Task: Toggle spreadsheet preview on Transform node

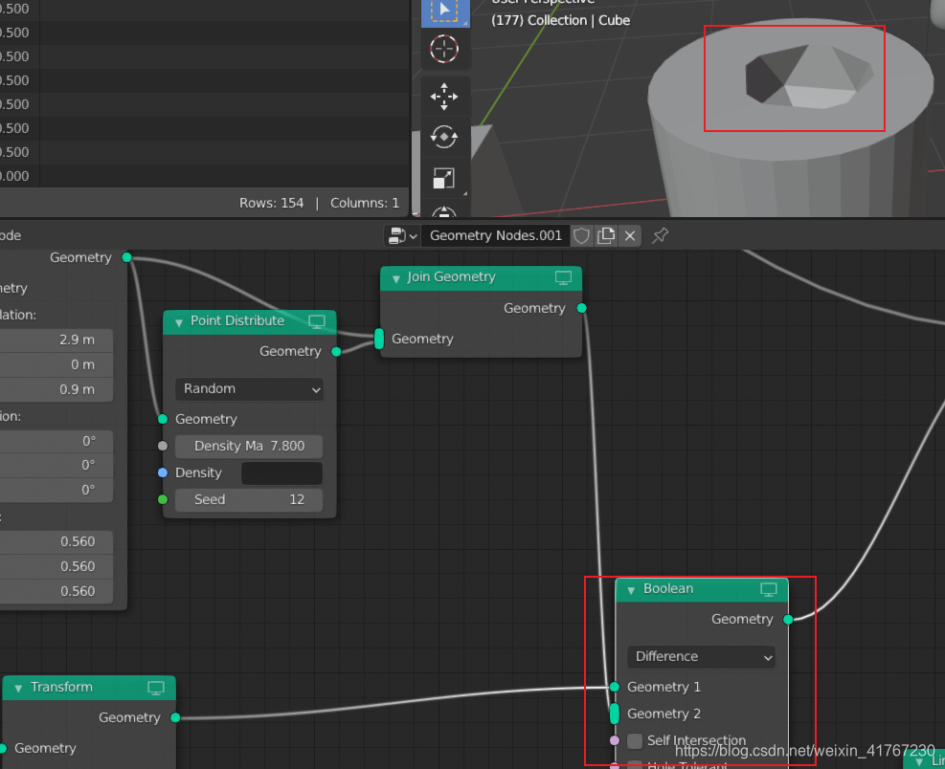Action: (156, 688)
